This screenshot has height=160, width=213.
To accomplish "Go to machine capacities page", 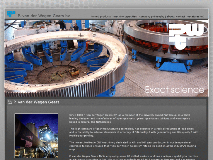I will coord(125,17).
